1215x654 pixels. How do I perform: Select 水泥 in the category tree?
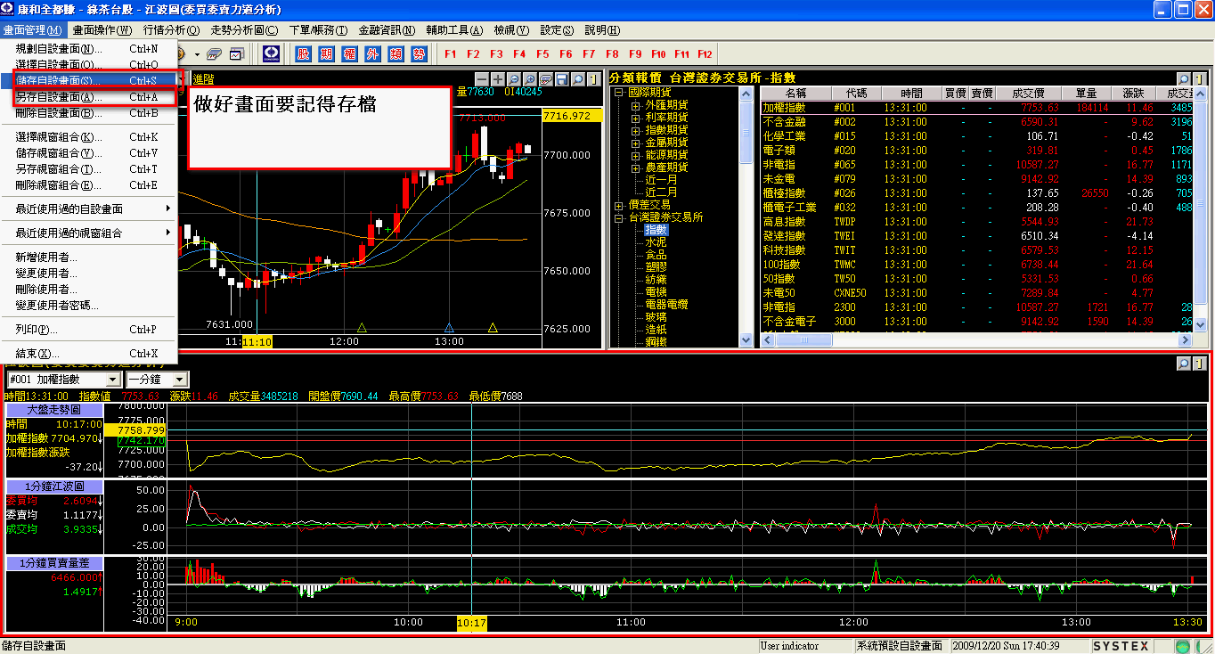(656, 242)
